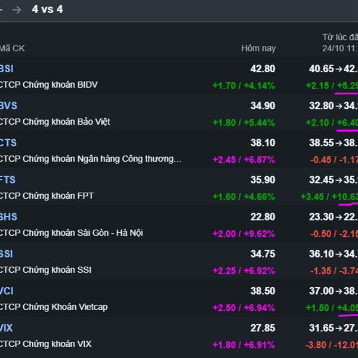Open the VIX ticker symbol

7,328
